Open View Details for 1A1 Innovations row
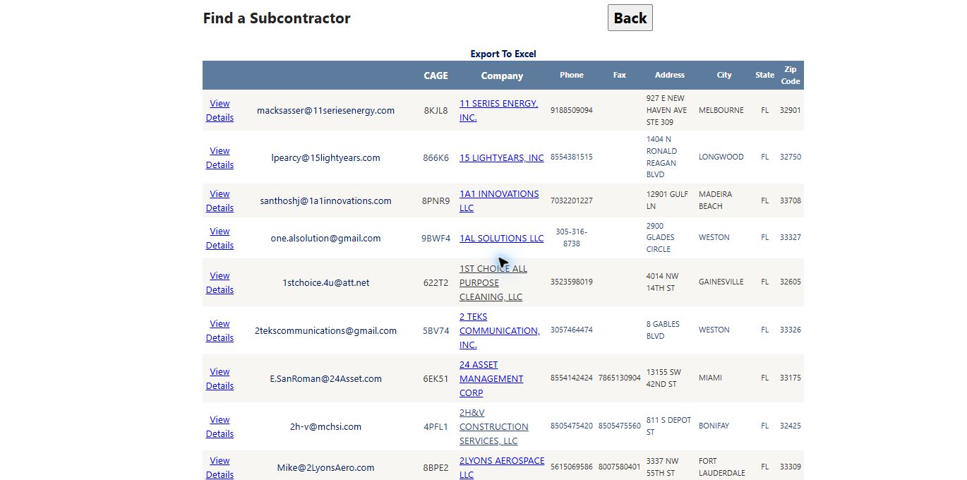The width and height of the screenshot is (967, 480). click(x=220, y=201)
